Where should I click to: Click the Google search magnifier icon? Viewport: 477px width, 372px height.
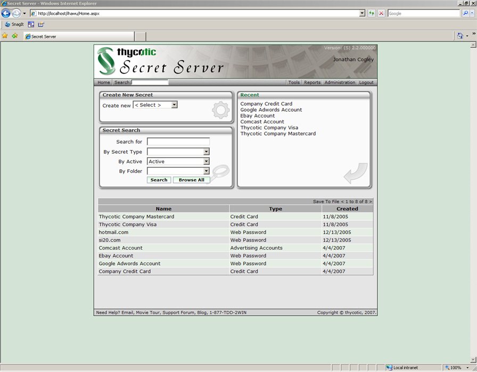point(465,13)
